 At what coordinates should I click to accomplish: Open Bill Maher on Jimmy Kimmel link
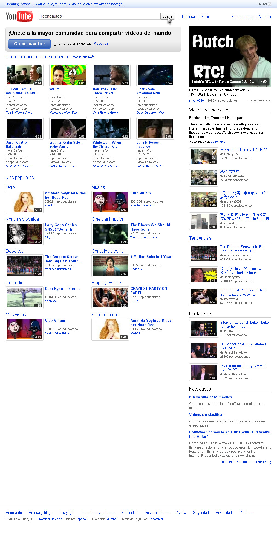[243, 346]
